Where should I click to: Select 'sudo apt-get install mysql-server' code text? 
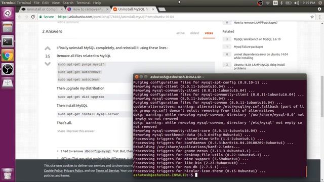[88, 114]
